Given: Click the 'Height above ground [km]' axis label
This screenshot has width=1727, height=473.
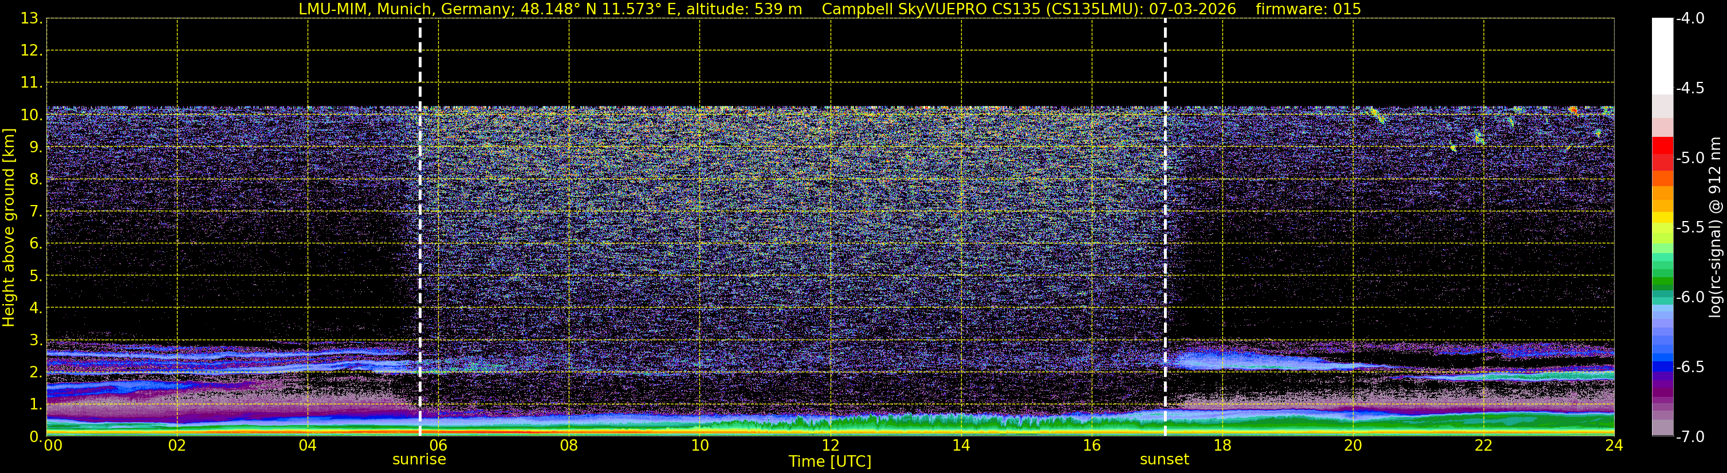Looking at the screenshot, I should (x=9, y=228).
